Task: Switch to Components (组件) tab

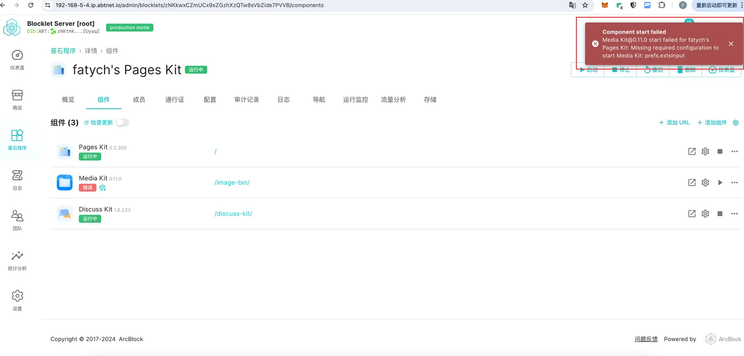Action: [x=104, y=100]
